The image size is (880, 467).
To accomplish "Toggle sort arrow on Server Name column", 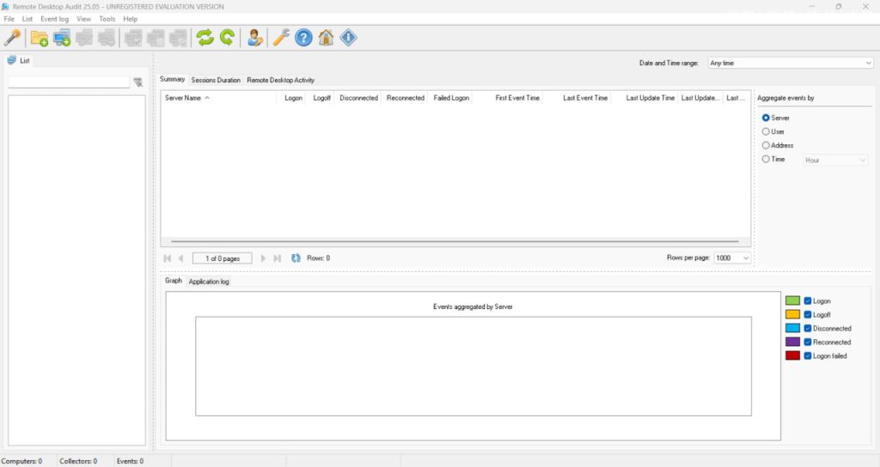I will [207, 98].
